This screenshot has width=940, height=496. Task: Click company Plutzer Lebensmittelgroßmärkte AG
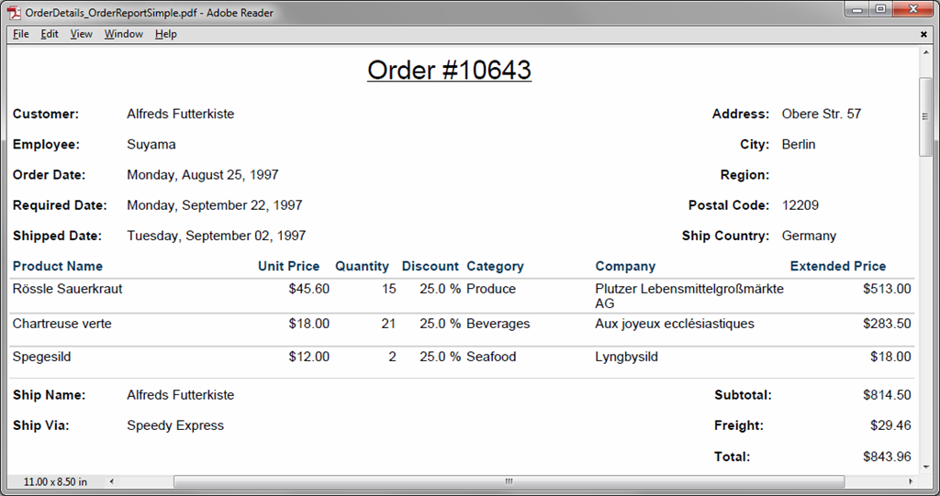[689, 296]
